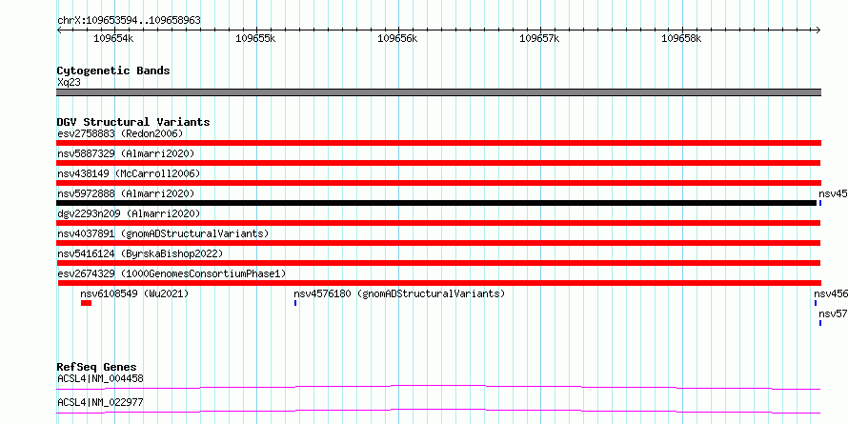Click the Xq23 band label
Viewport: 848px width, 424px height.
(69, 82)
